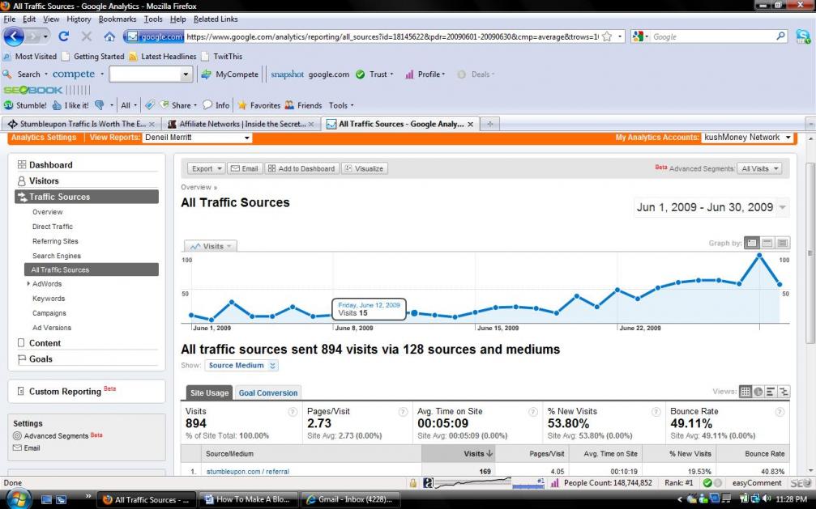Open StumbleUpon Friends
This screenshot has width=816, height=509.
[x=303, y=105]
